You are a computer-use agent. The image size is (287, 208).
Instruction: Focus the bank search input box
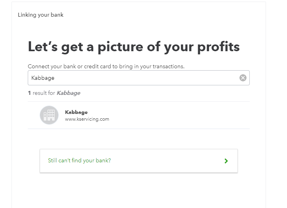(x=135, y=78)
